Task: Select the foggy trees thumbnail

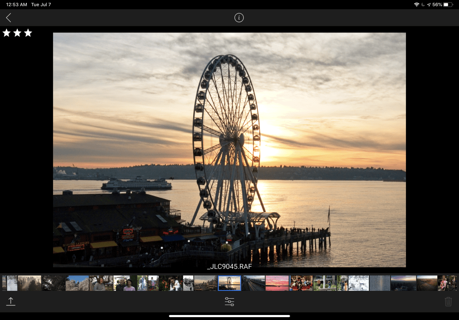Action: click(30, 283)
